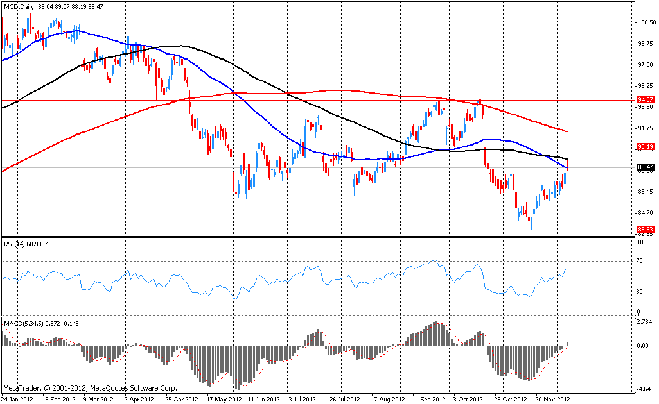659x404 pixels.
Task: Select the 94.07 red price level tag
Action: pyautogui.click(x=646, y=100)
